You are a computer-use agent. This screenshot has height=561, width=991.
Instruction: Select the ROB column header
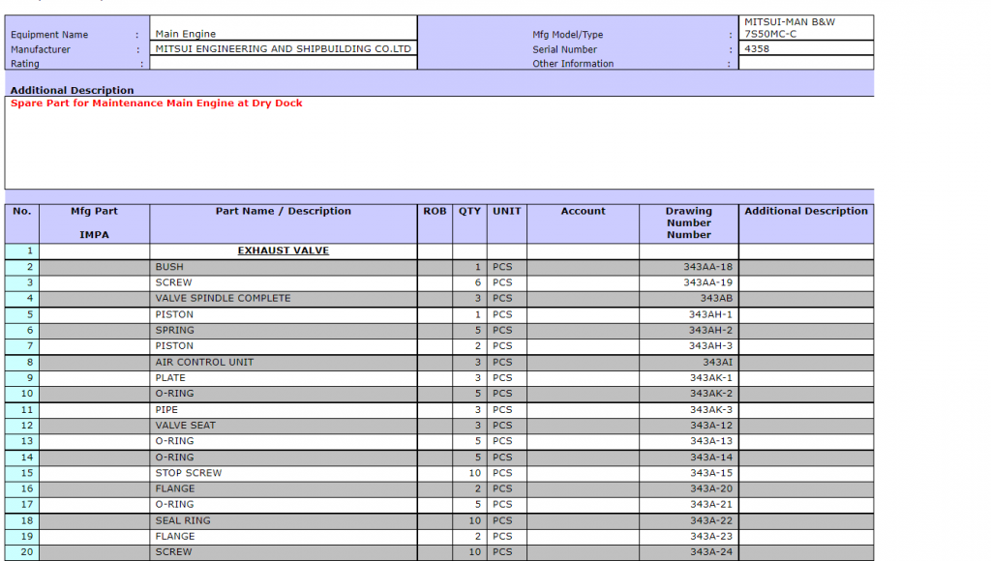pyautogui.click(x=435, y=212)
